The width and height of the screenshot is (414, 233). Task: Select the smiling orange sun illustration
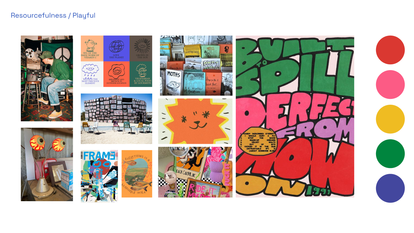point(195,121)
